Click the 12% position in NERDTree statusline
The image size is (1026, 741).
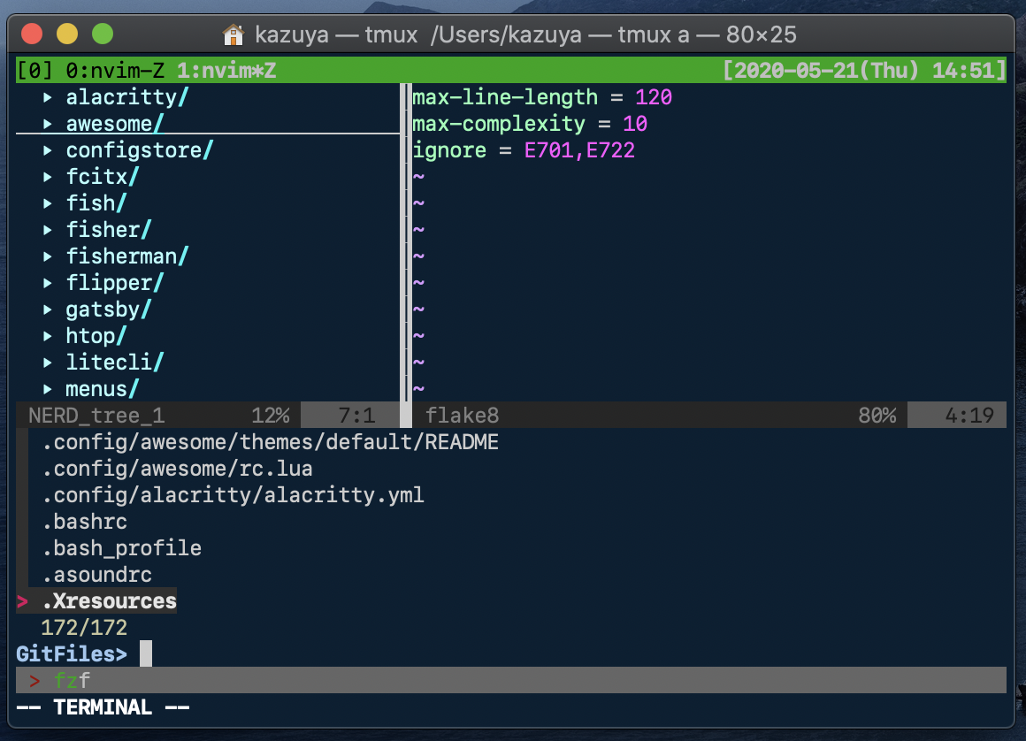click(x=271, y=416)
